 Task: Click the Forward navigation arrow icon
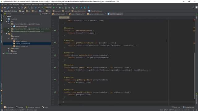(x=39, y=8)
